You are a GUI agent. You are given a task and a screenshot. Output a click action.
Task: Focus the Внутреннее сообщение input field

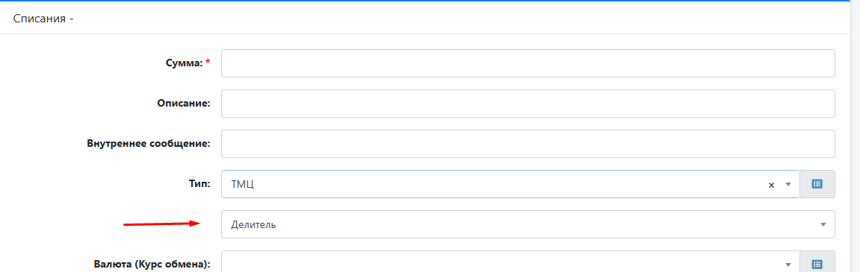[528, 143]
